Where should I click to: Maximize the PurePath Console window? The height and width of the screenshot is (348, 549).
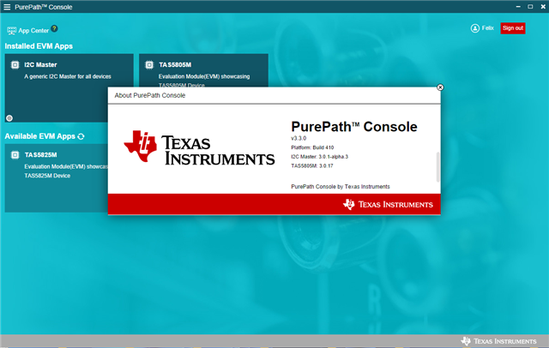pyautogui.click(x=530, y=7)
